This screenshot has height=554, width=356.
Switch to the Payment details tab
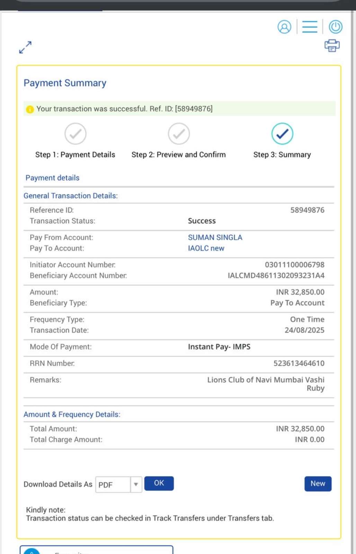point(53,178)
